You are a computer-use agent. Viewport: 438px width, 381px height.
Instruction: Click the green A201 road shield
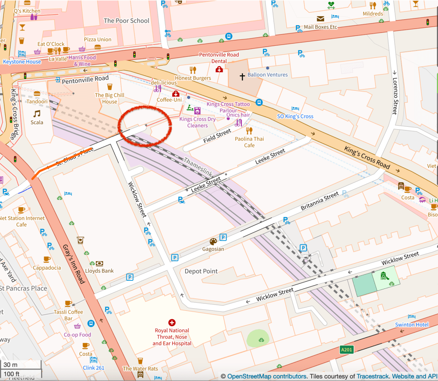pyautogui.click(x=347, y=350)
